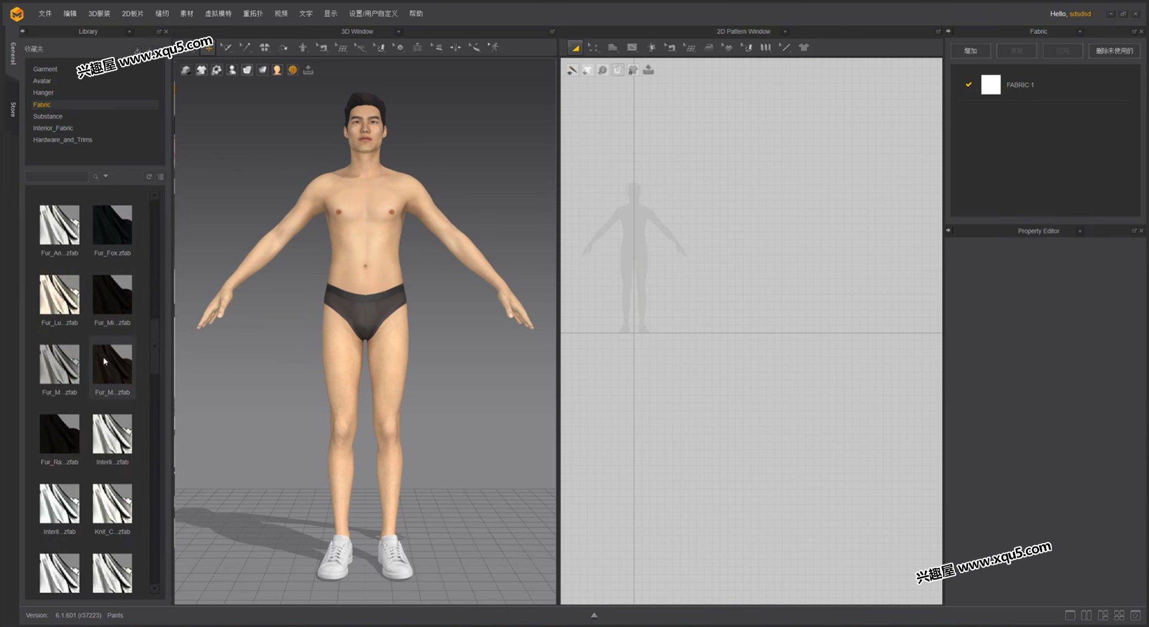Open the 帮助 menu
The width and height of the screenshot is (1149, 627).
pos(416,14)
